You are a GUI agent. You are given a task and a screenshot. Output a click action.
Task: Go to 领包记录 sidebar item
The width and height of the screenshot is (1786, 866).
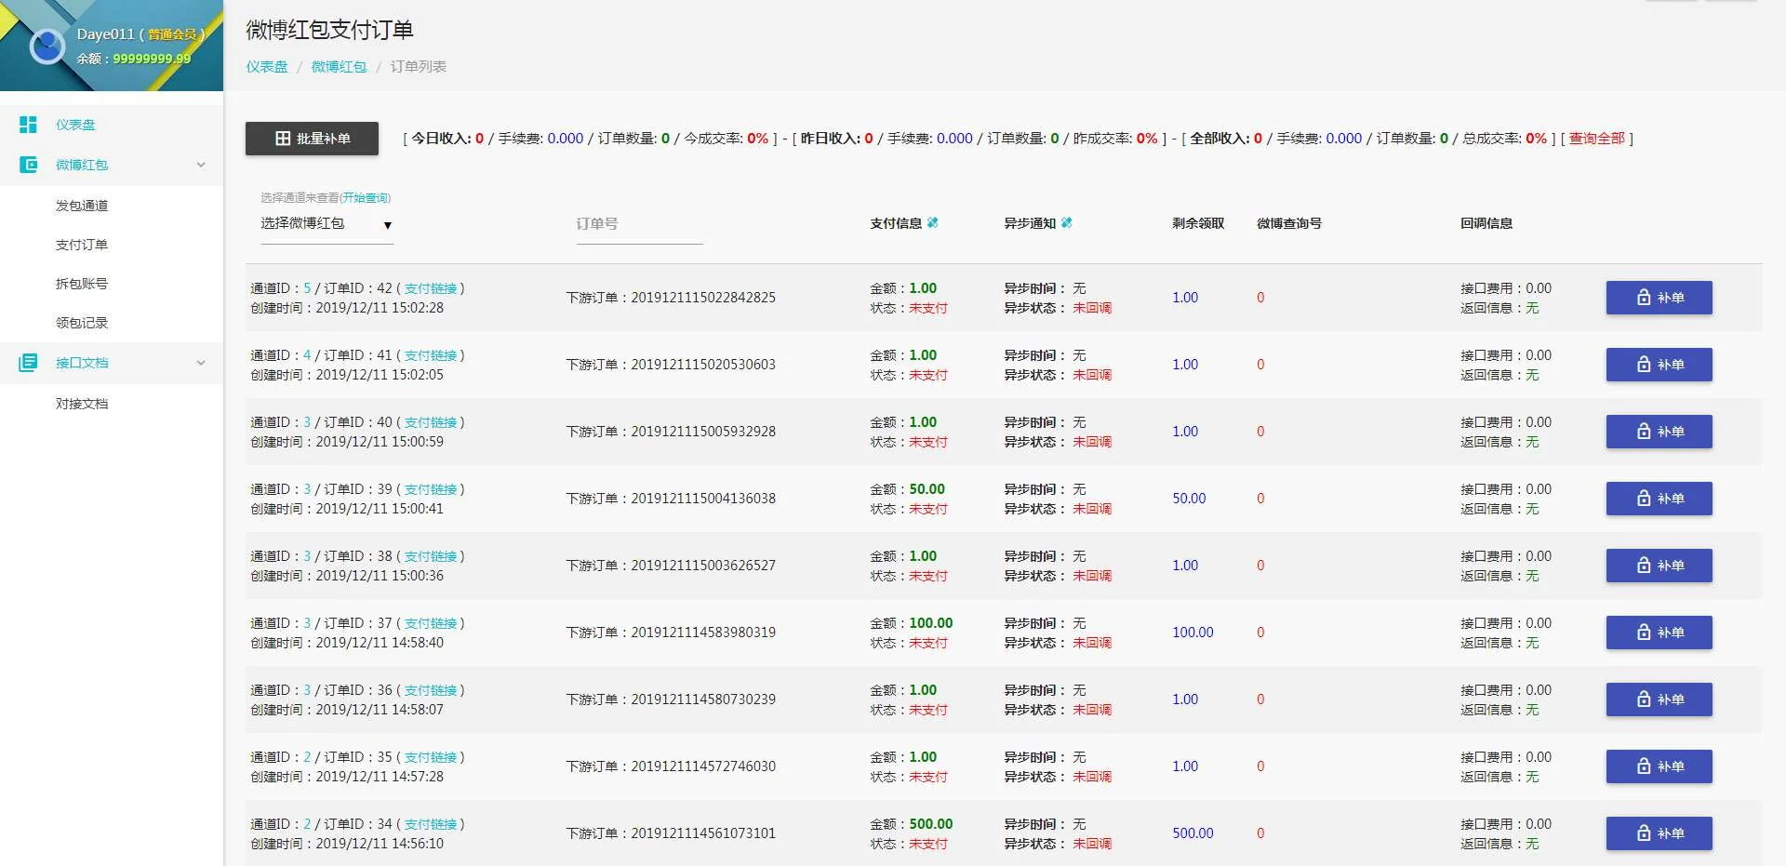82,323
